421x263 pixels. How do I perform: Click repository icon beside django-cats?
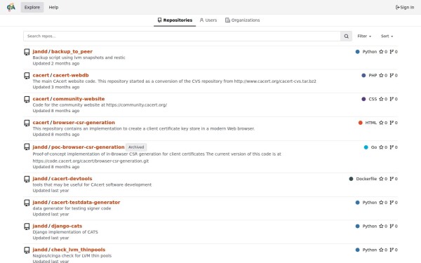point(27,227)
